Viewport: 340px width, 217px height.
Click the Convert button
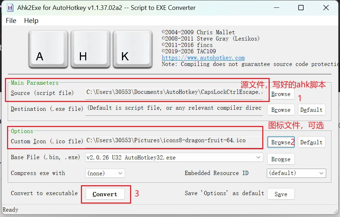click(105, 194)
